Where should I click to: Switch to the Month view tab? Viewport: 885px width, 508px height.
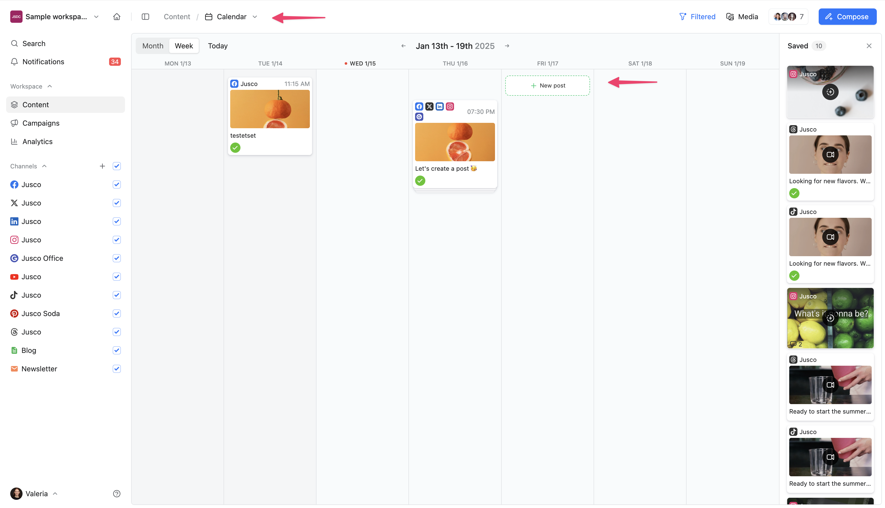[x=153, y=46]
